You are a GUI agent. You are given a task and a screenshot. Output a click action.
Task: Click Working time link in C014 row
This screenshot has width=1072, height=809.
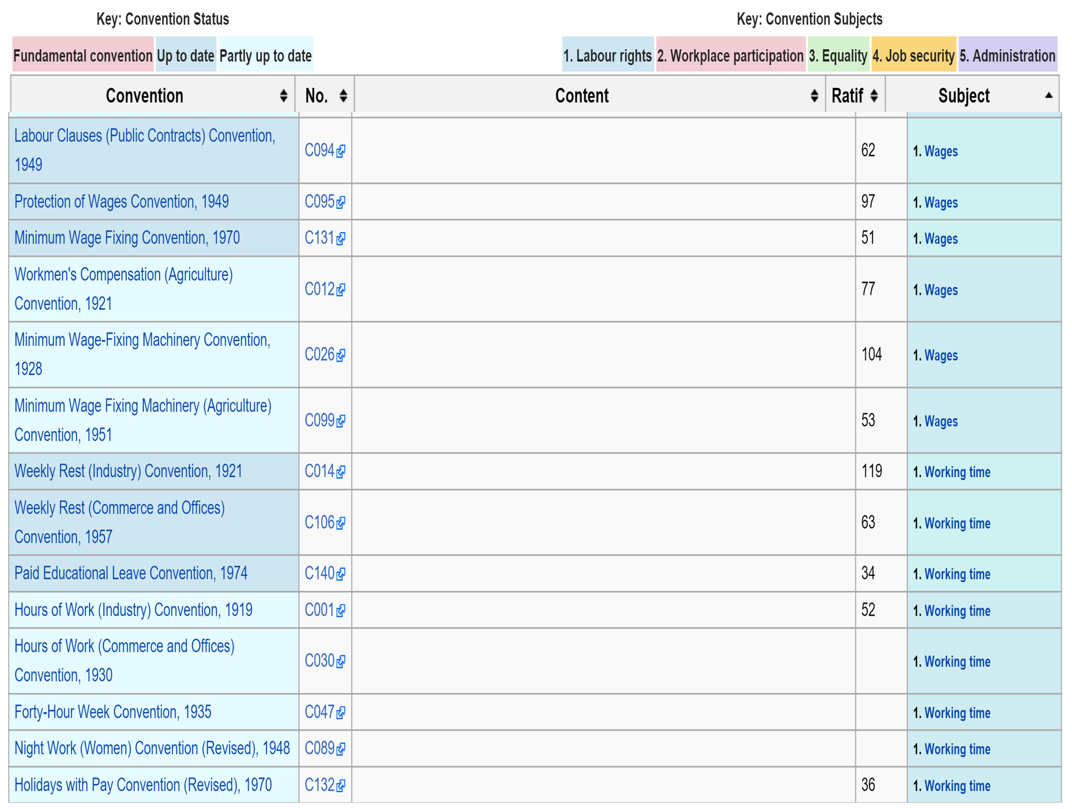(957, 472)
